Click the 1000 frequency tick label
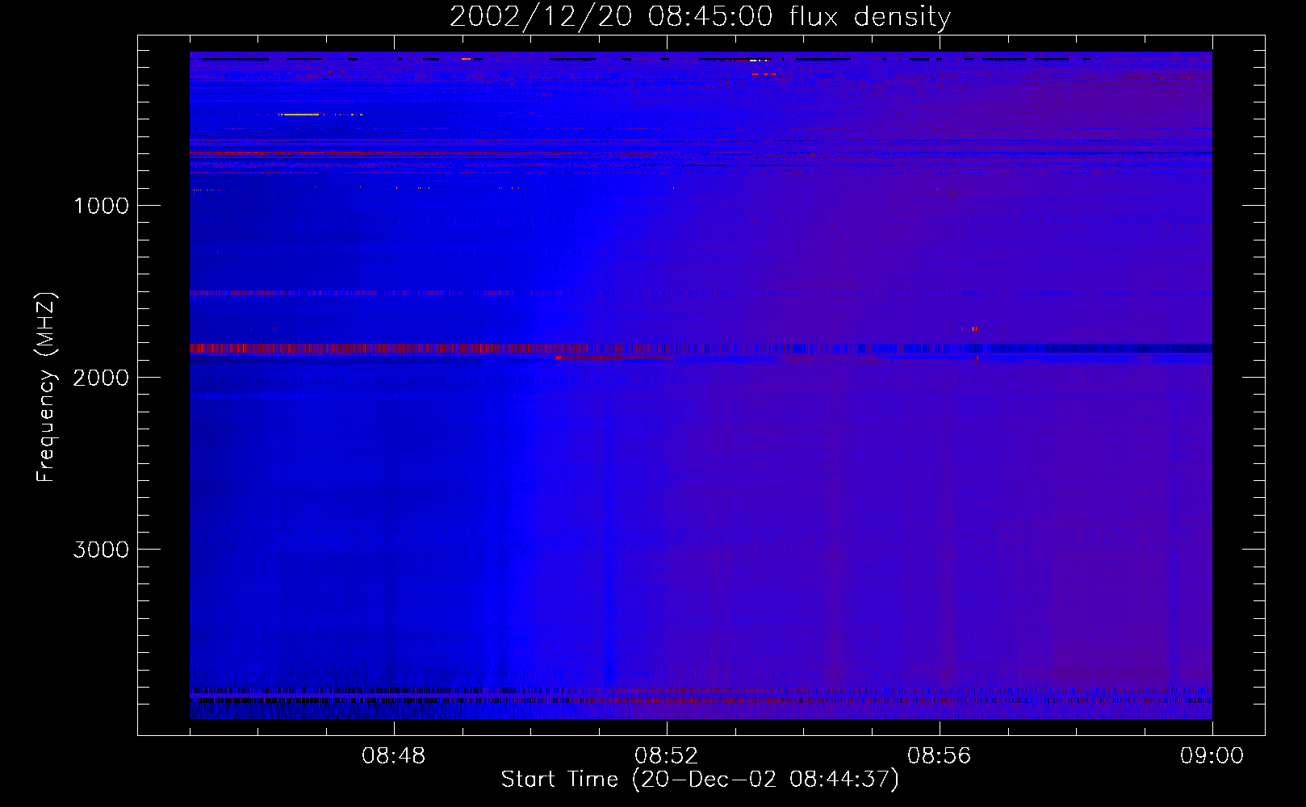1306x807 pixels. click(101, 206)
